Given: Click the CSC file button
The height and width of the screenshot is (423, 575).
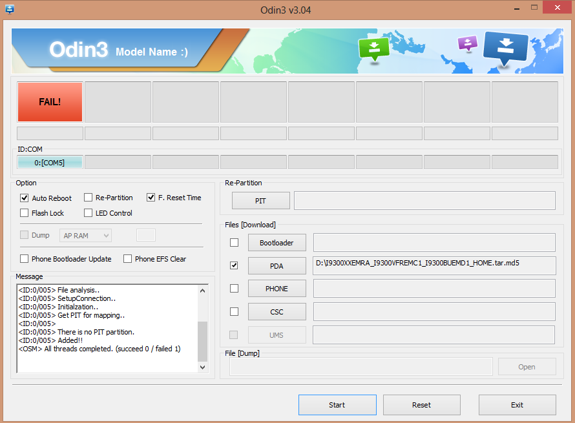Looking at the screenshot, I should point(277,311).
